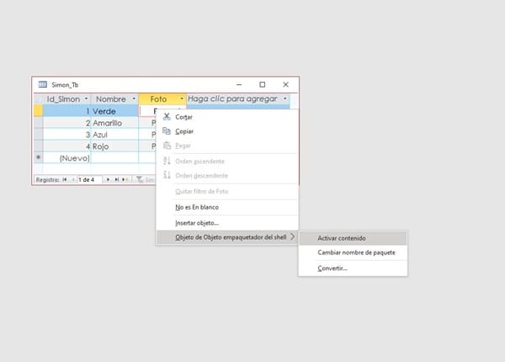Click Id_Simon cell with value 4
505x362 pixels.
point(67,146)
